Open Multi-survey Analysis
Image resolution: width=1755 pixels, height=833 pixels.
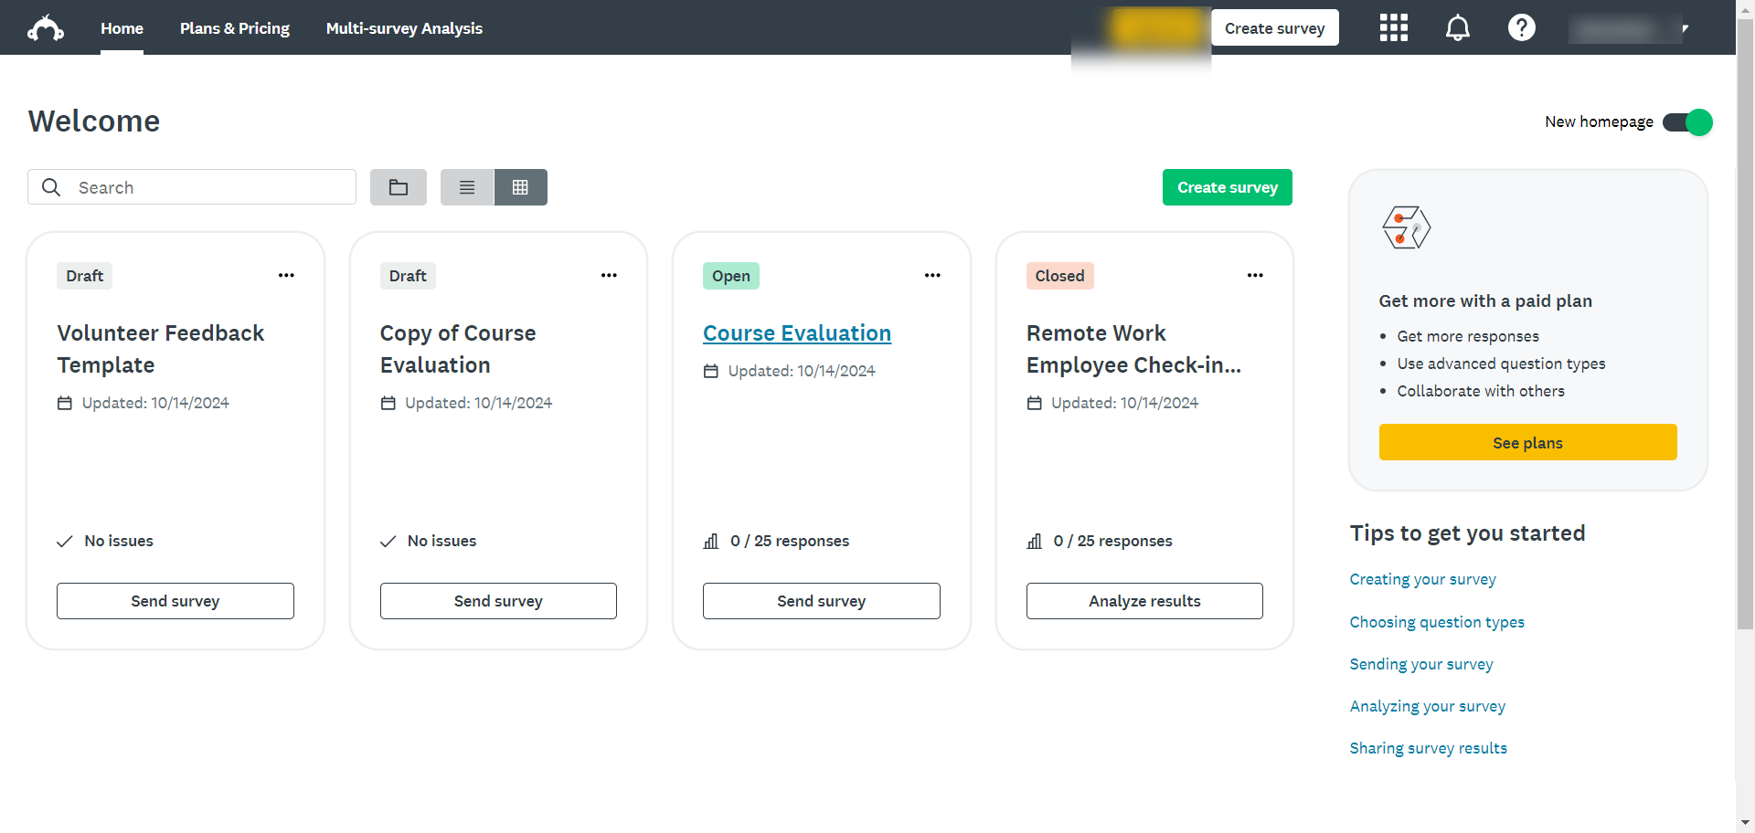pos(404,28)
